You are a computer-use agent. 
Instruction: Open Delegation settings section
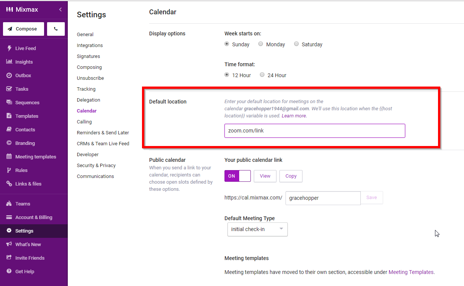click(89, 100)
